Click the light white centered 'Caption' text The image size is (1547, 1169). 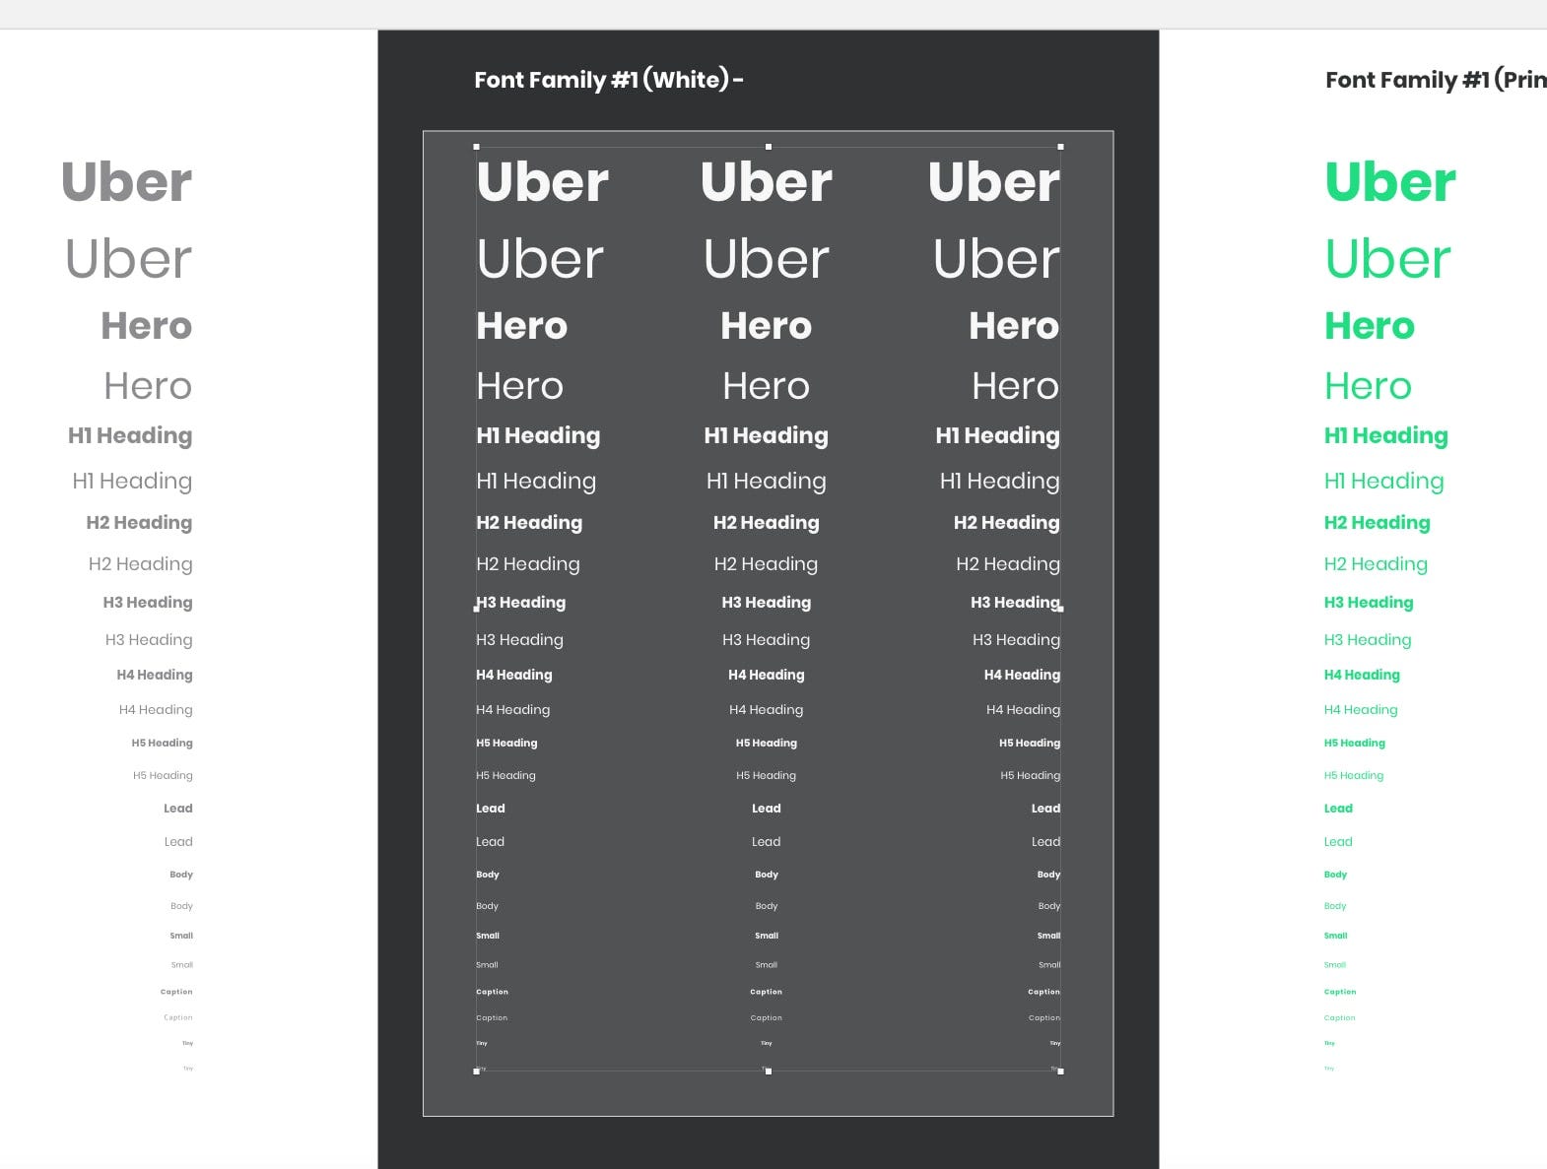pyautogui.click(x=767, y=1017)
